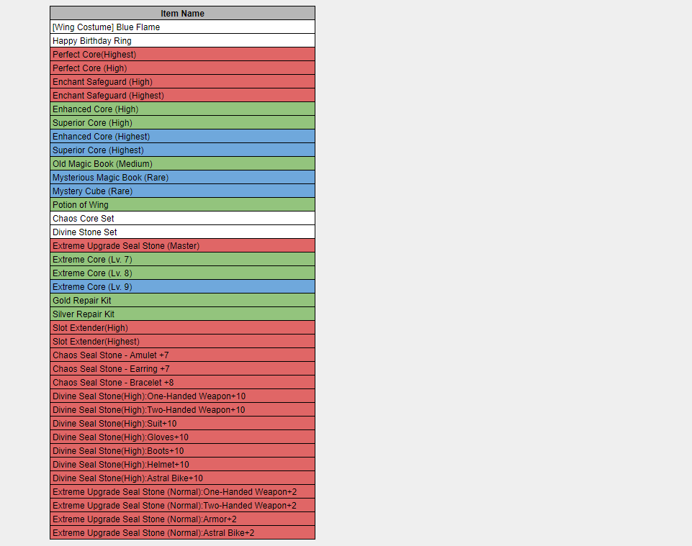
Task: Click the Perfect Core(Highest) cell
Action: tap(182, 54)
